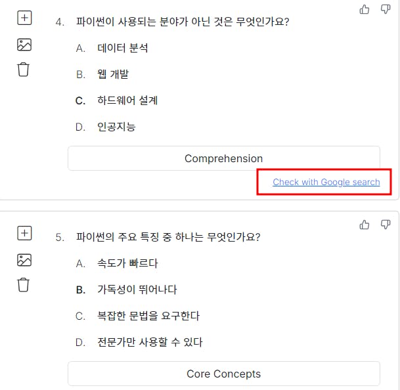Give question 5 a thumbs down
This screenshot has height=390, width=400.
(x=386, y=225)
